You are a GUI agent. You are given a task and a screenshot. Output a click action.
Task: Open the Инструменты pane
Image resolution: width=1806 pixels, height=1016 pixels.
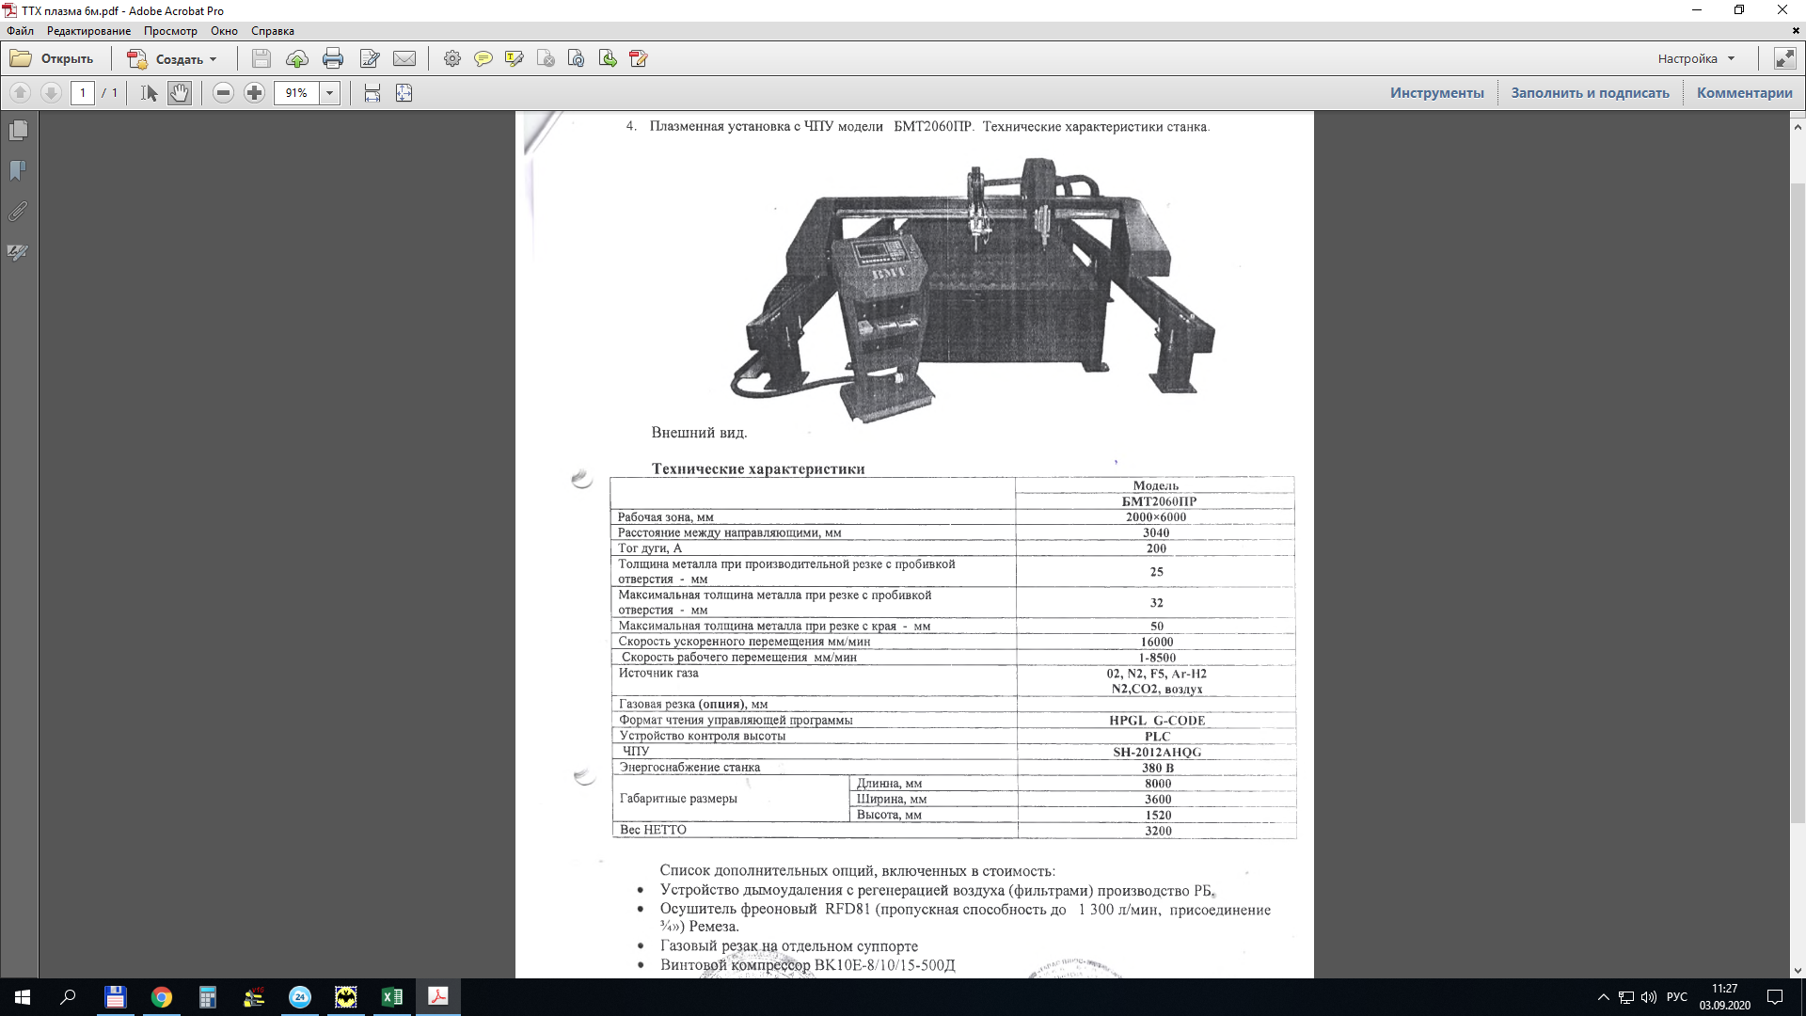(x=1436, y=92)
